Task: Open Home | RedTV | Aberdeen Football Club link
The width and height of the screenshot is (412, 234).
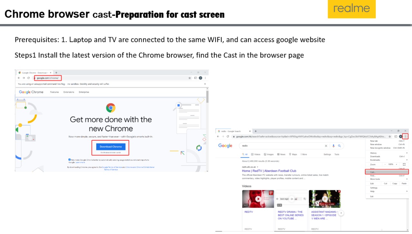Action: pyautogui.click(x=269, y=171)
